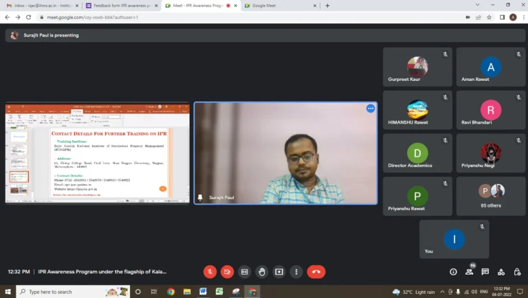The height and width of the screenshot is (298, 528).
Task: Open Cortana circle icon on taskbar
Action: coord(137,292)
